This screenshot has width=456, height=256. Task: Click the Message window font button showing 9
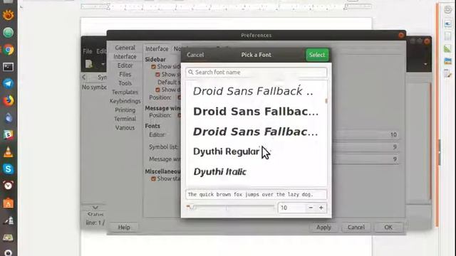click(366, 159)
